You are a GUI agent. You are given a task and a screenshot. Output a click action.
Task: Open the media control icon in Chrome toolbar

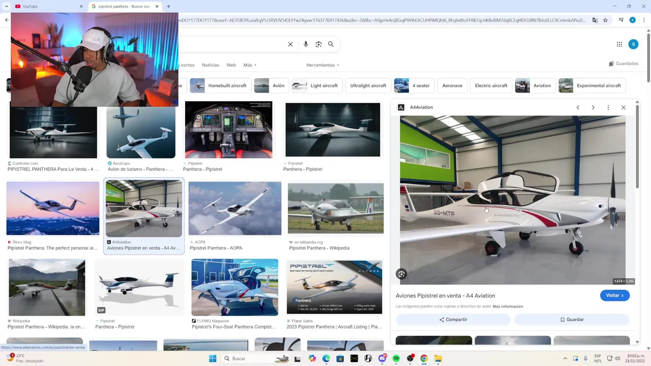click(621, 20)
